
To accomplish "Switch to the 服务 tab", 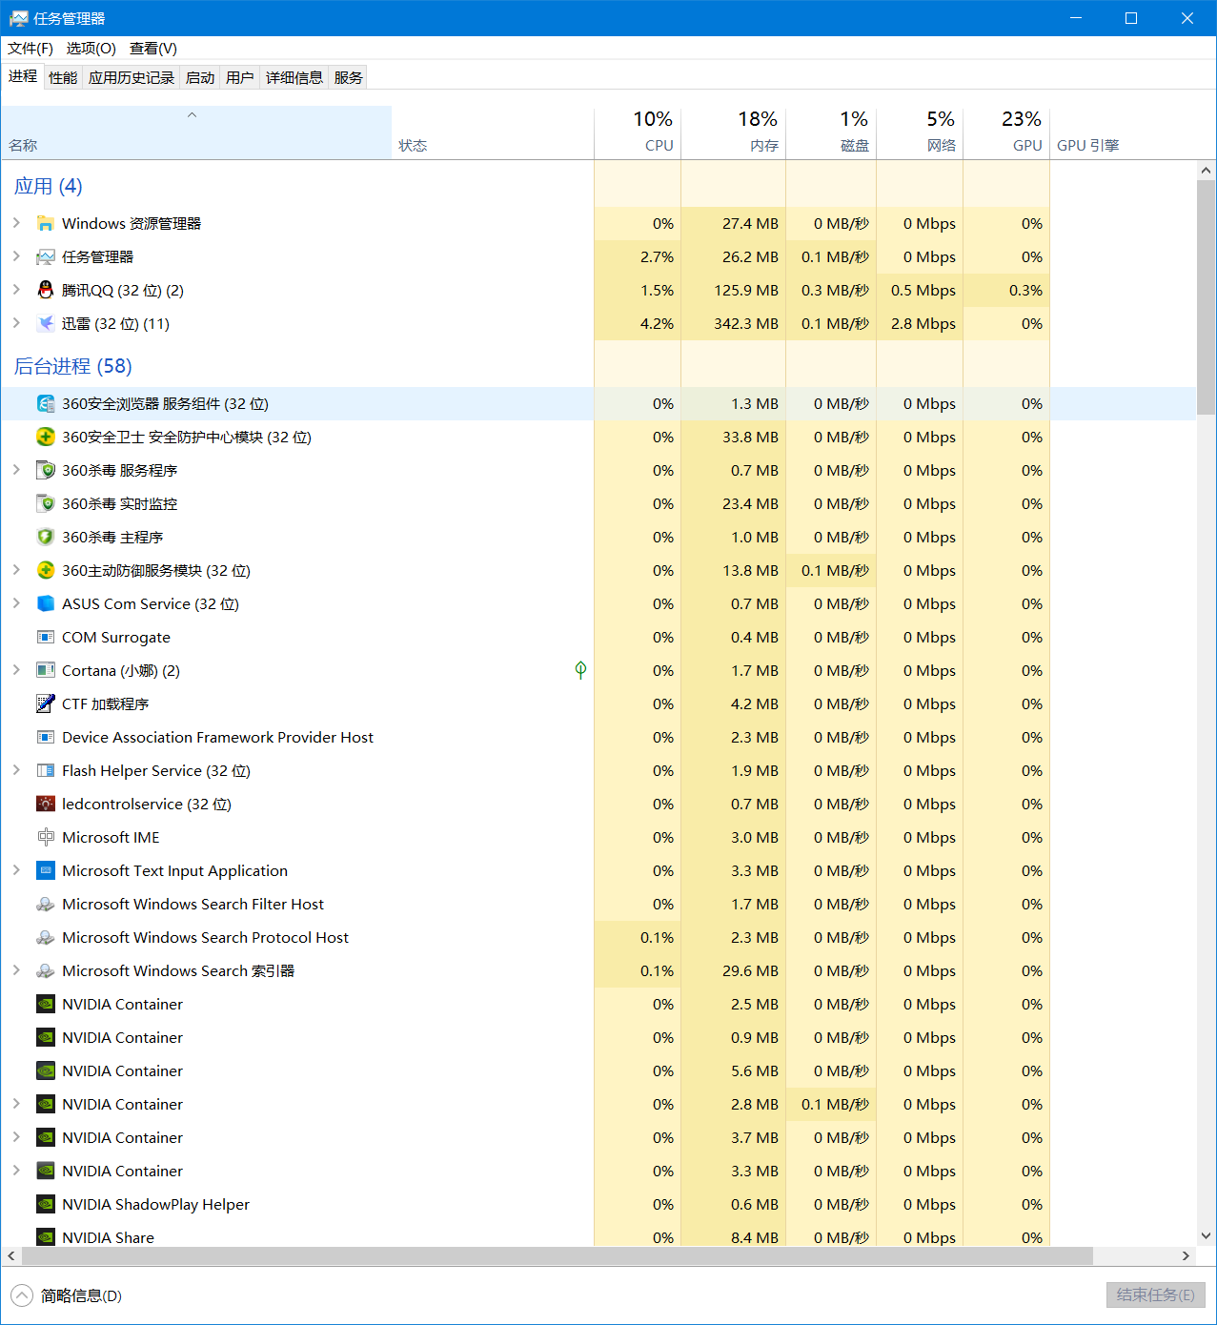I will click(x=349, y=78).
